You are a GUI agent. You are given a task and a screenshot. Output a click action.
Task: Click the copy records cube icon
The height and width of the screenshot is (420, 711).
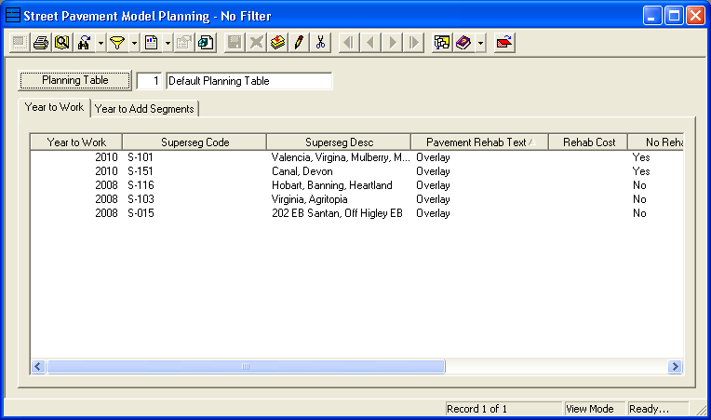206,43
